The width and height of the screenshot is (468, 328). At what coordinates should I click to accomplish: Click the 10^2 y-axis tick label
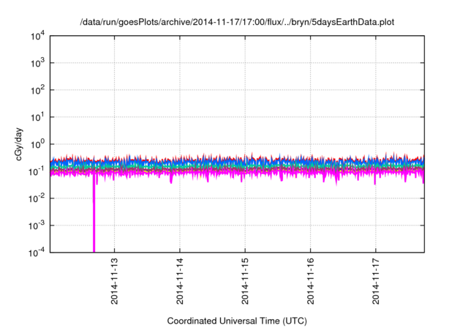click(37, 90)
